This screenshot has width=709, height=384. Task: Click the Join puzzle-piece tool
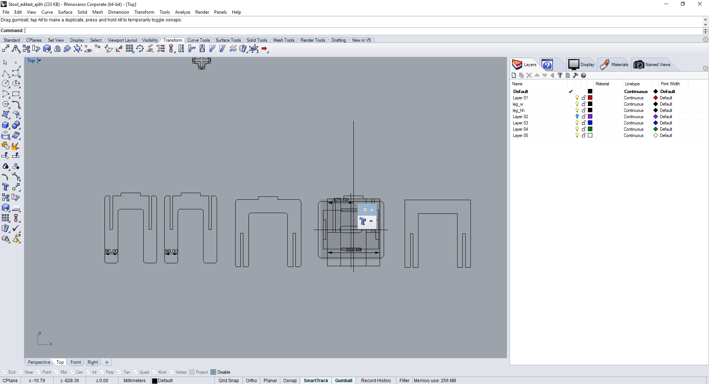tap(6, 146)
